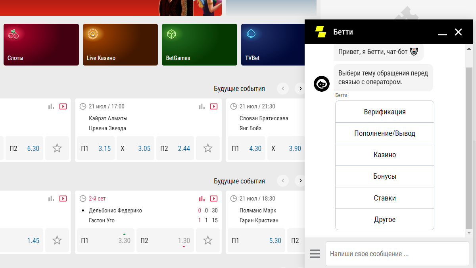Minimize the Бетти chat window
The width and height of the screenshot is (476, 268).
point(442,33)
